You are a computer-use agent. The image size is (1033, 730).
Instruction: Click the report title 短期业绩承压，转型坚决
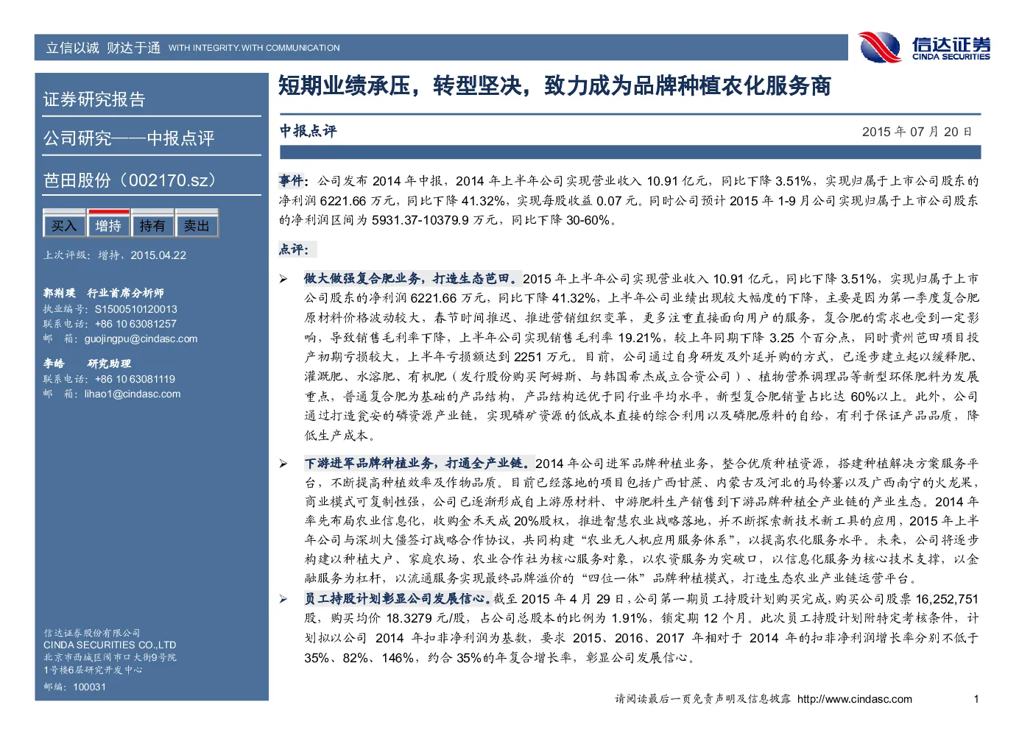click(x=403, y=86)
